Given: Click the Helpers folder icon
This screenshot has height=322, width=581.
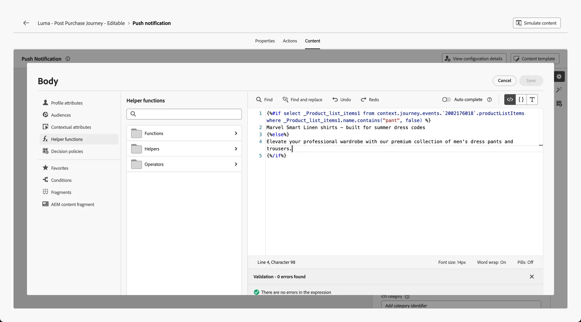Looking at the screenshot, I should click(136, 149).
